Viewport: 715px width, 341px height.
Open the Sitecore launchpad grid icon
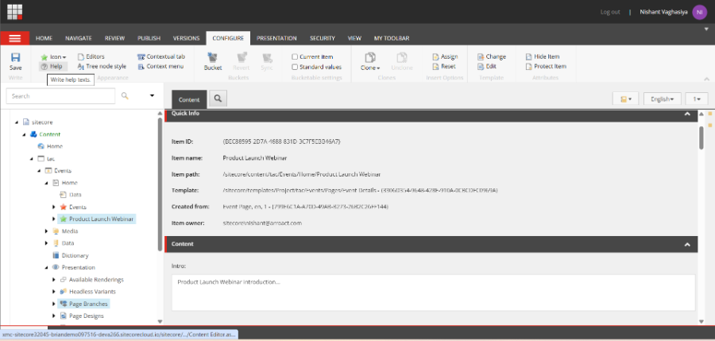point(14,12)
